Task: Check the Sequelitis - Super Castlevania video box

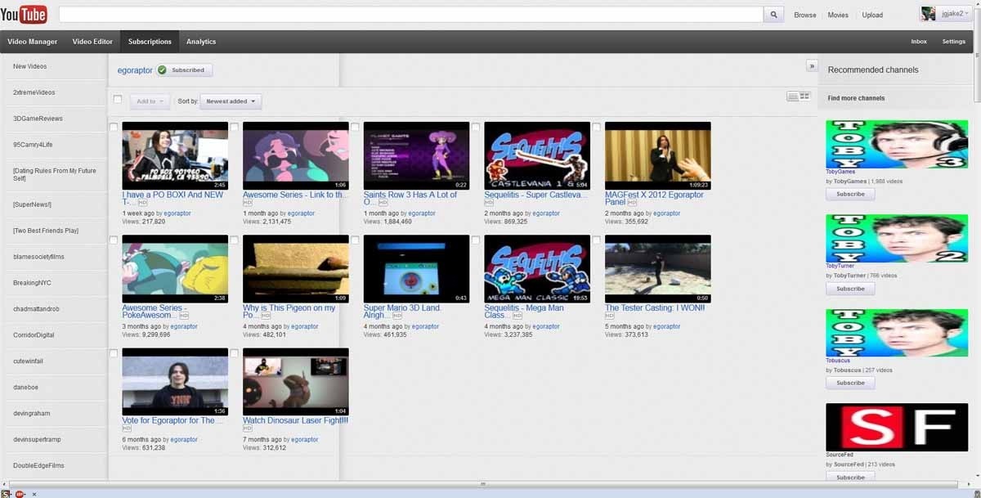Action: pos(476,127)
